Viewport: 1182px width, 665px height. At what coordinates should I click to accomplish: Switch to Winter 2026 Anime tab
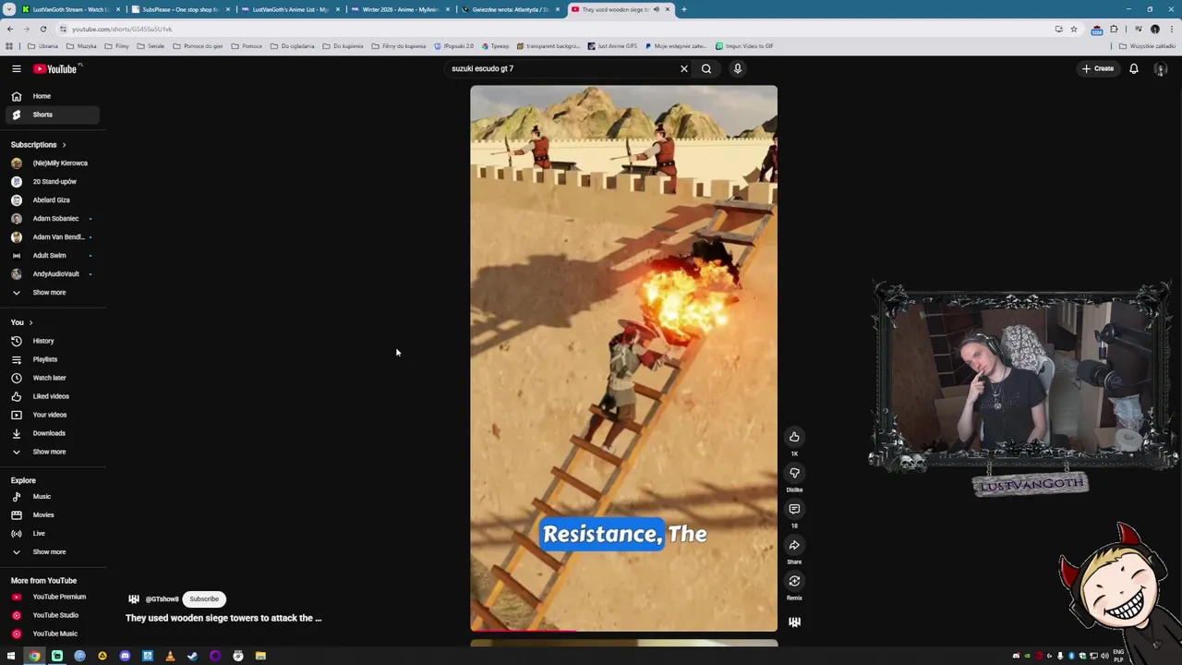click(399, 9)
